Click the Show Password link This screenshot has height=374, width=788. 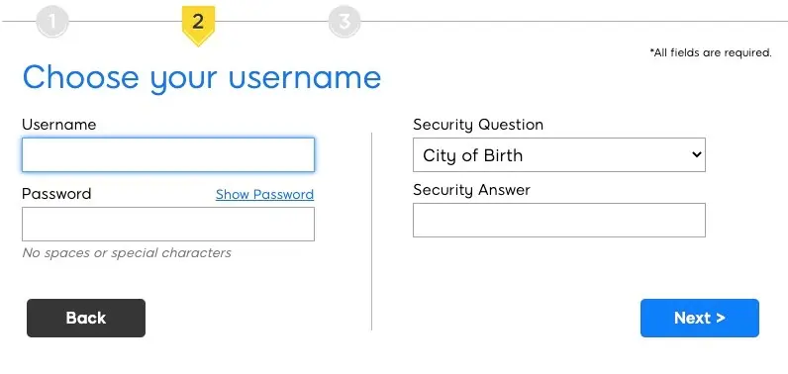click(x=264, y=194)
